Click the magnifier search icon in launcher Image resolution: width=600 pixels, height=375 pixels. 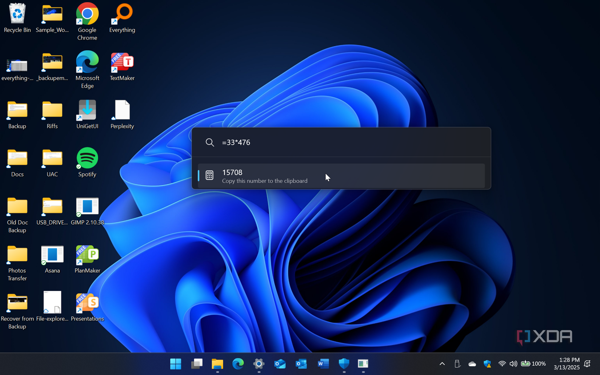(x=210, y=143)
